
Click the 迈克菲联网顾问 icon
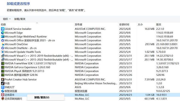[x=3, y=99]
